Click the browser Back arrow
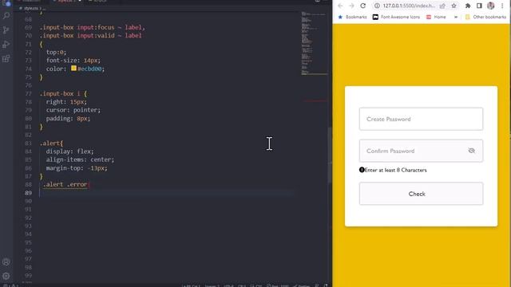The image size is (511, 287). 340,6
